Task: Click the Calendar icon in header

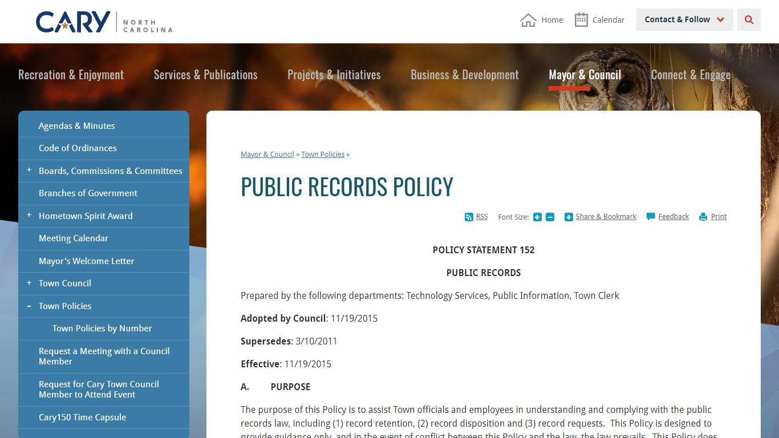Action: [581, 20]
